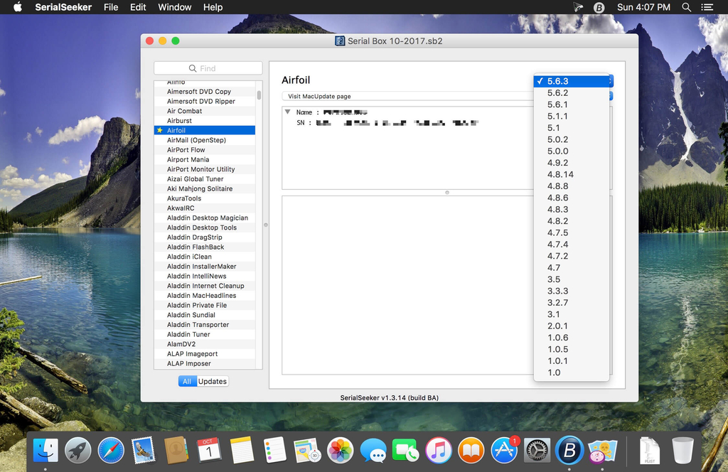The height and width of the screenshot is (472, 728).
Task: Pick version 1.0 from the version dropdown
Action: point(554,372)
